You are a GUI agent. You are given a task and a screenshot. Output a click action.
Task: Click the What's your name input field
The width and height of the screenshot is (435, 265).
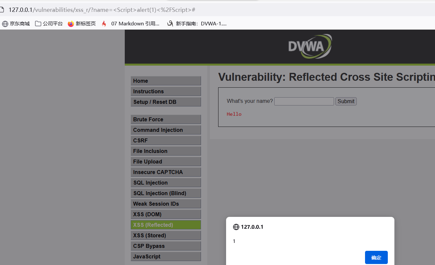coord(304,101)
